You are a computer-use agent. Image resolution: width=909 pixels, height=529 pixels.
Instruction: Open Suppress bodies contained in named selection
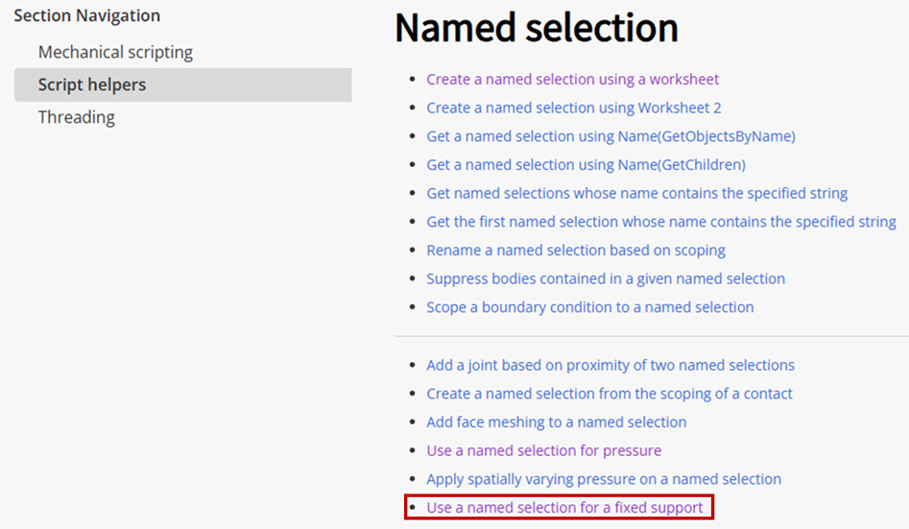(606, 278)
